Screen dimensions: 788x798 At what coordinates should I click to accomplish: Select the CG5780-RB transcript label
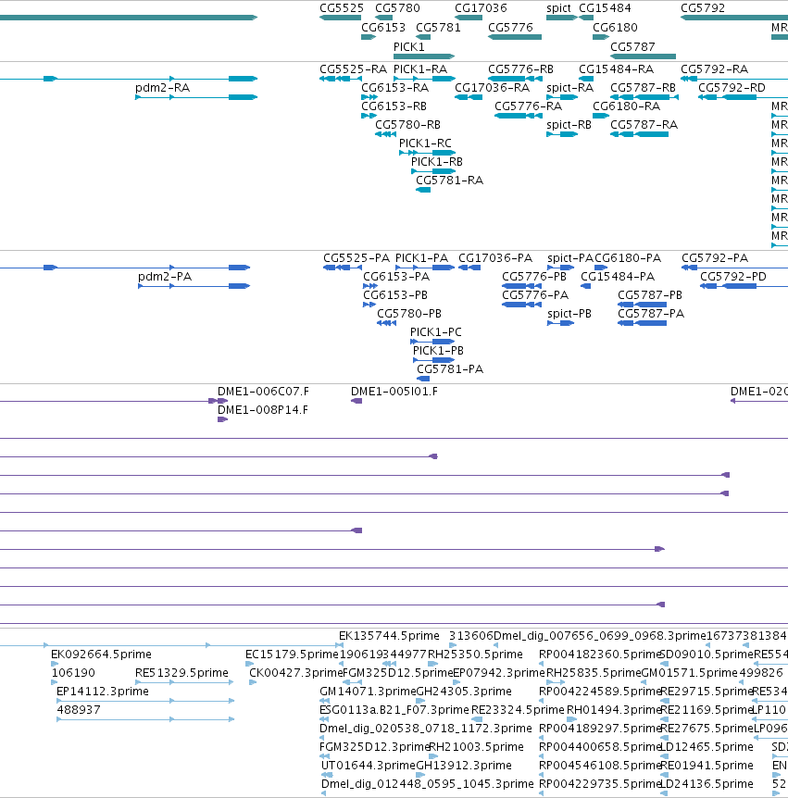pos(407,125)
